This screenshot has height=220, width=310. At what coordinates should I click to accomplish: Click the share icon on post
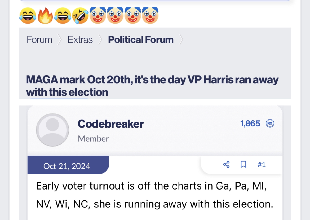226,165
